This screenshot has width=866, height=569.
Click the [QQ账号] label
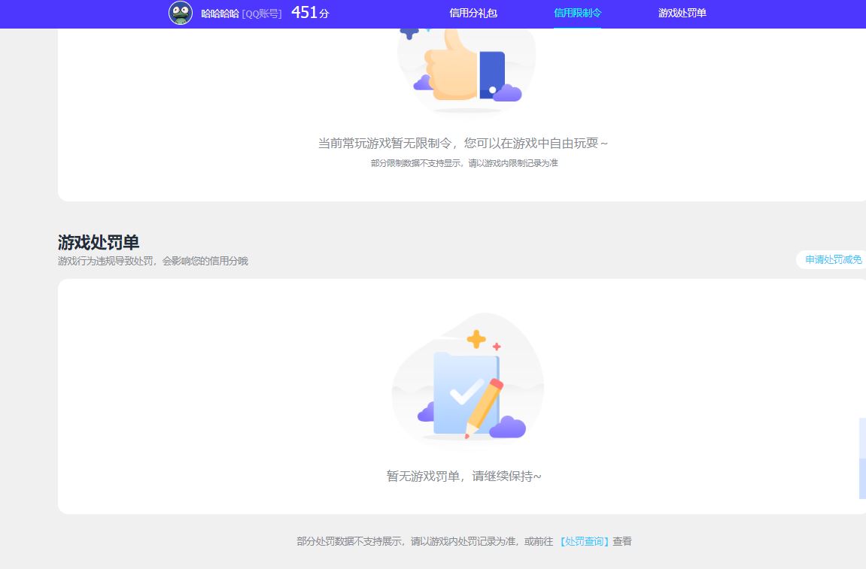[262, 14]
